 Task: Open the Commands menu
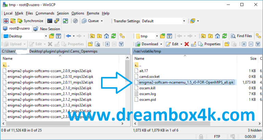(45, 13)
